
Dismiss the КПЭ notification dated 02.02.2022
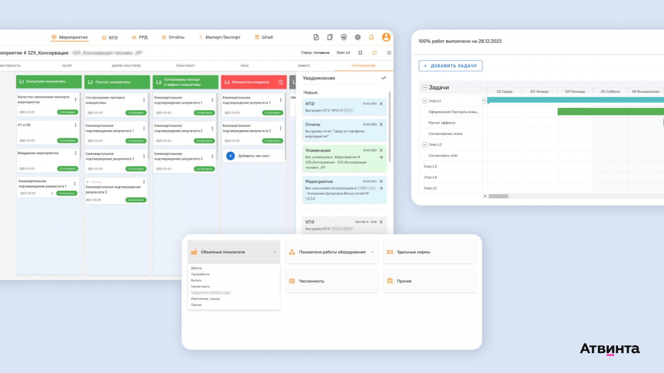click(x=381, y=104)
